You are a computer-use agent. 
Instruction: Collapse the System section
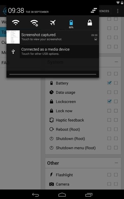coord(116,62)
